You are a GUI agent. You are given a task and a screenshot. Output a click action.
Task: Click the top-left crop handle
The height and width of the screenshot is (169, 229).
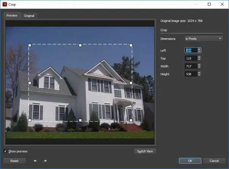(x=30, y=45)
